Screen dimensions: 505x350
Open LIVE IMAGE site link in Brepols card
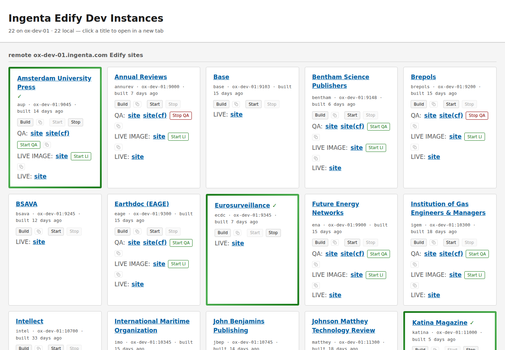(x=455, y=136)
